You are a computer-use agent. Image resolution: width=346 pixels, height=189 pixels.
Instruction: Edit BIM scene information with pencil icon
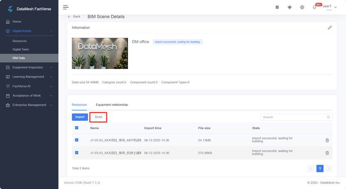(330, 27)
